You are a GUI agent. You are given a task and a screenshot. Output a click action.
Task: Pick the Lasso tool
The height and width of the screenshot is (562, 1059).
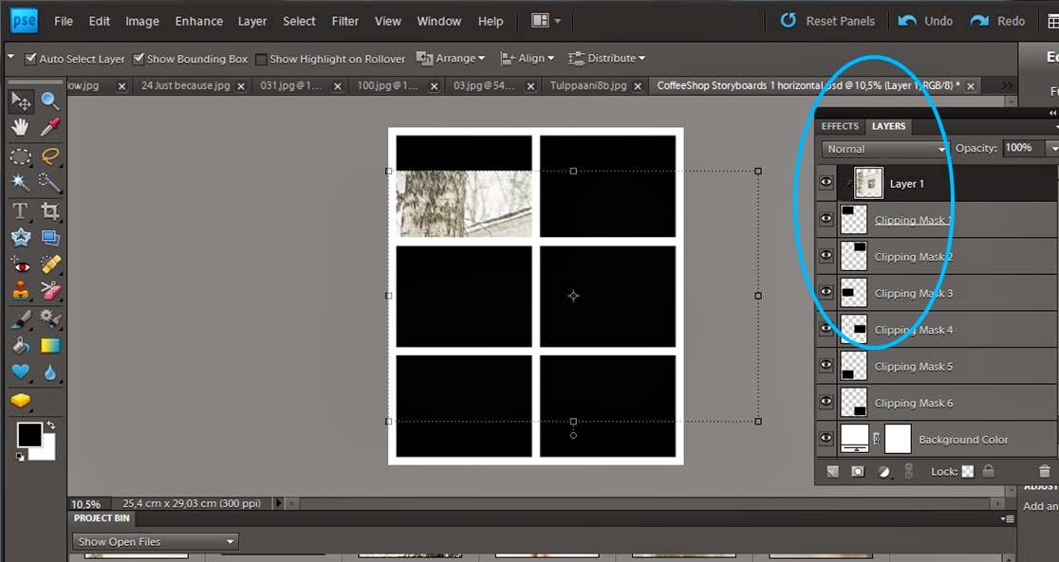[x=49, y=156]
